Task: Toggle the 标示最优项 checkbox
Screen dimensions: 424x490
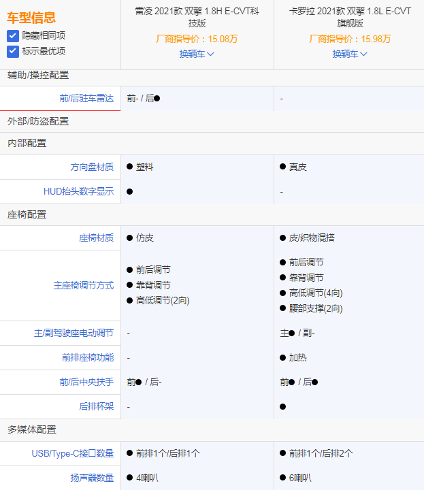Action: [x=13, y=52]
